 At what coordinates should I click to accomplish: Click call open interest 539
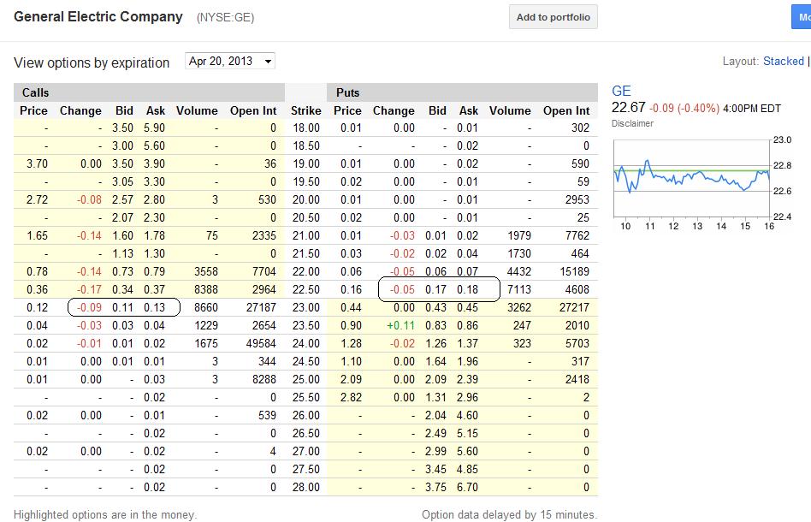coord(268,415)
